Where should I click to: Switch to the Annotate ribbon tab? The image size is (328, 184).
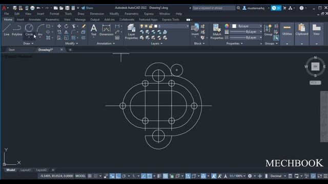(35, 19)
